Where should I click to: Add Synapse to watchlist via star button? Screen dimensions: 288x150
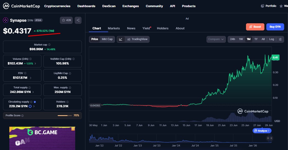pyautogui.click(x=66, y=20)
